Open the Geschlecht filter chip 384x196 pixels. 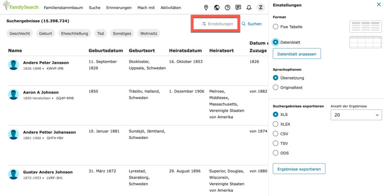click(20, 34)
